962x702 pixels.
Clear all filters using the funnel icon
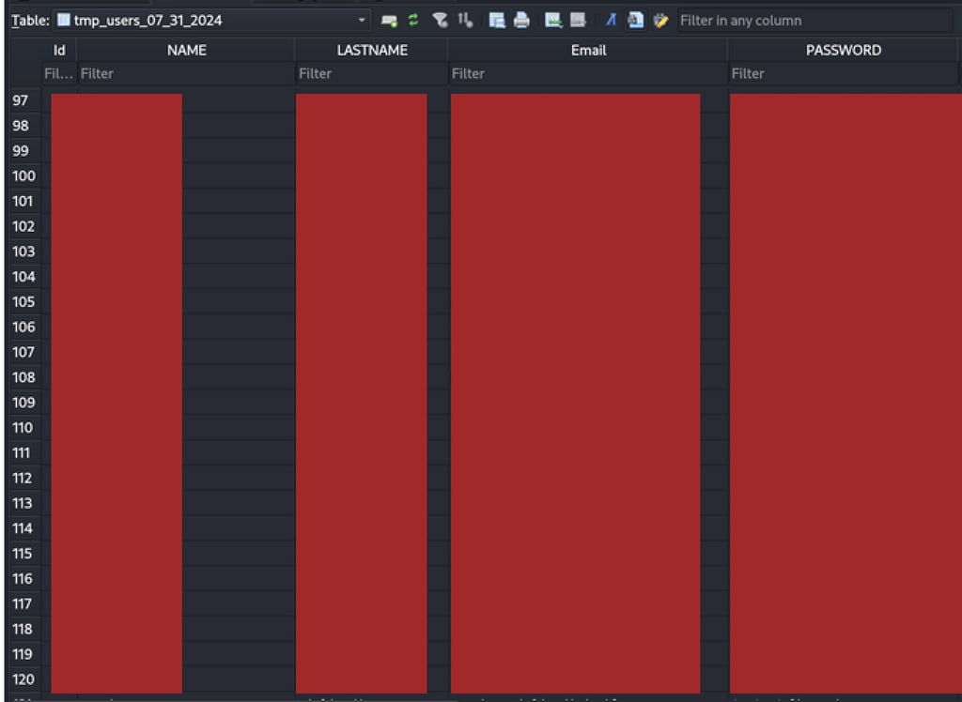(440, 21)
